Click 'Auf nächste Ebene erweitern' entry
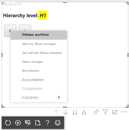This screenshot has width=129, height=130. (39, 53)
